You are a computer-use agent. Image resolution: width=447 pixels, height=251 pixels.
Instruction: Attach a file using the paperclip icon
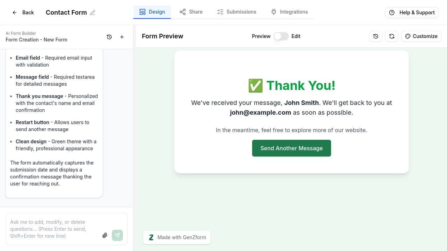pos(105,235)
